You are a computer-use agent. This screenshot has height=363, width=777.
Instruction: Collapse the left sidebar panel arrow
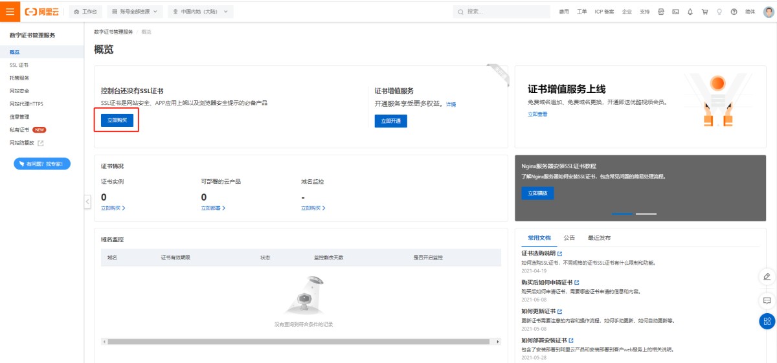87,202
